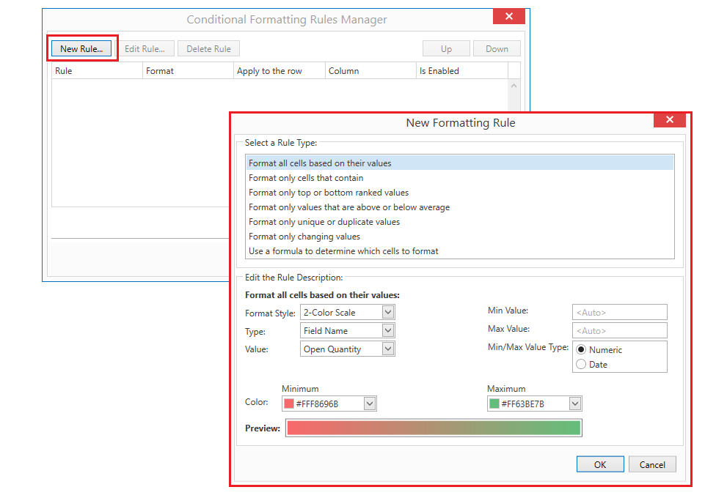This screenshot has width=716, height=498.
Task: Close the Conditional Formatting Rules Manager window
Action: pyautogui.click(x=509, y=16)
